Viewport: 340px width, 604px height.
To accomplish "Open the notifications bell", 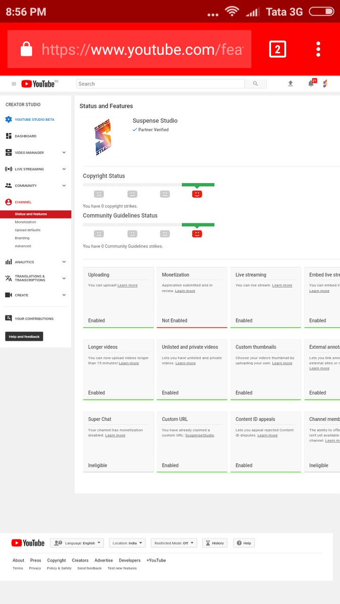I will (311, 84).
